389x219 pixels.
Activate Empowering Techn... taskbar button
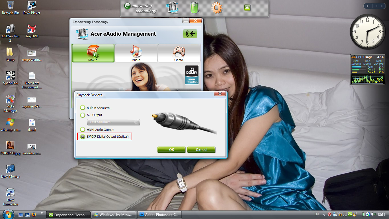click(x=69, y=215)
